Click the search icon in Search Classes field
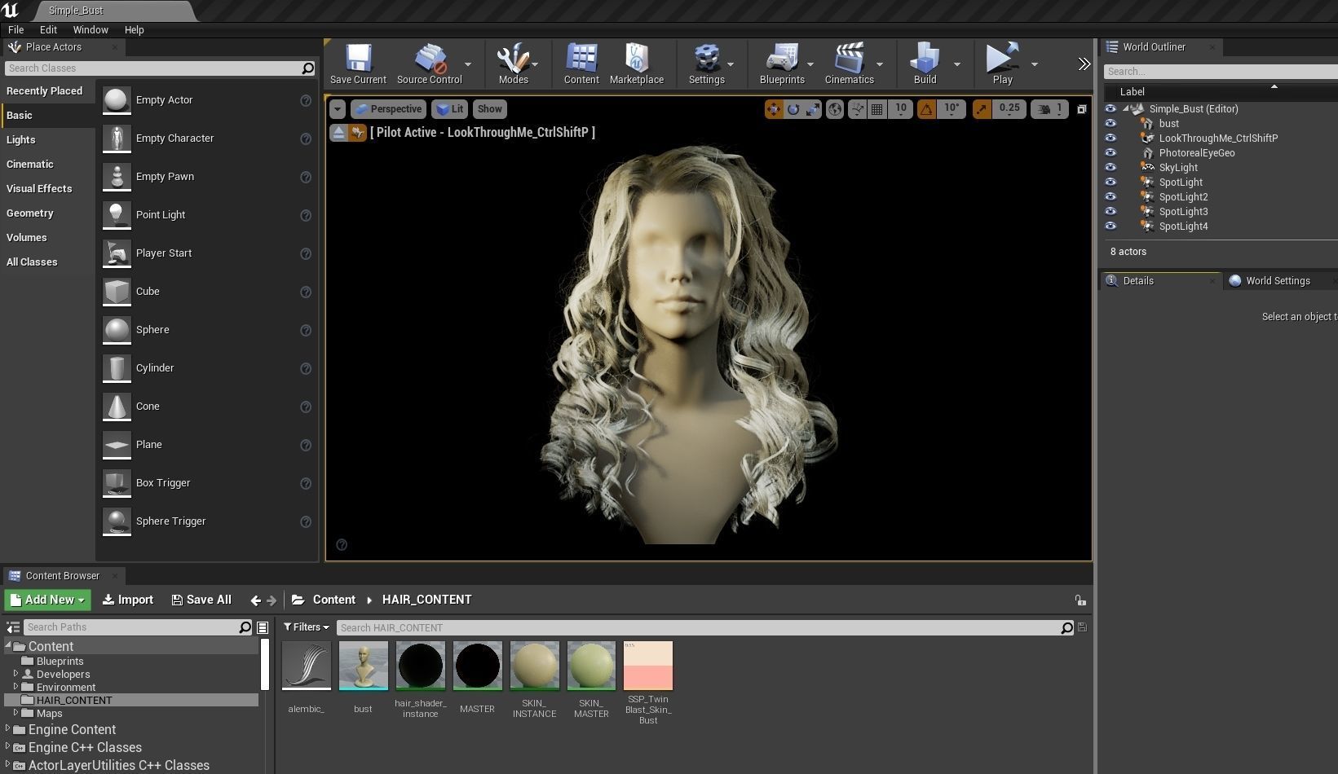The width and height of the screenshot is (1338, 774). pyautogui.click(x=307, y=68)
